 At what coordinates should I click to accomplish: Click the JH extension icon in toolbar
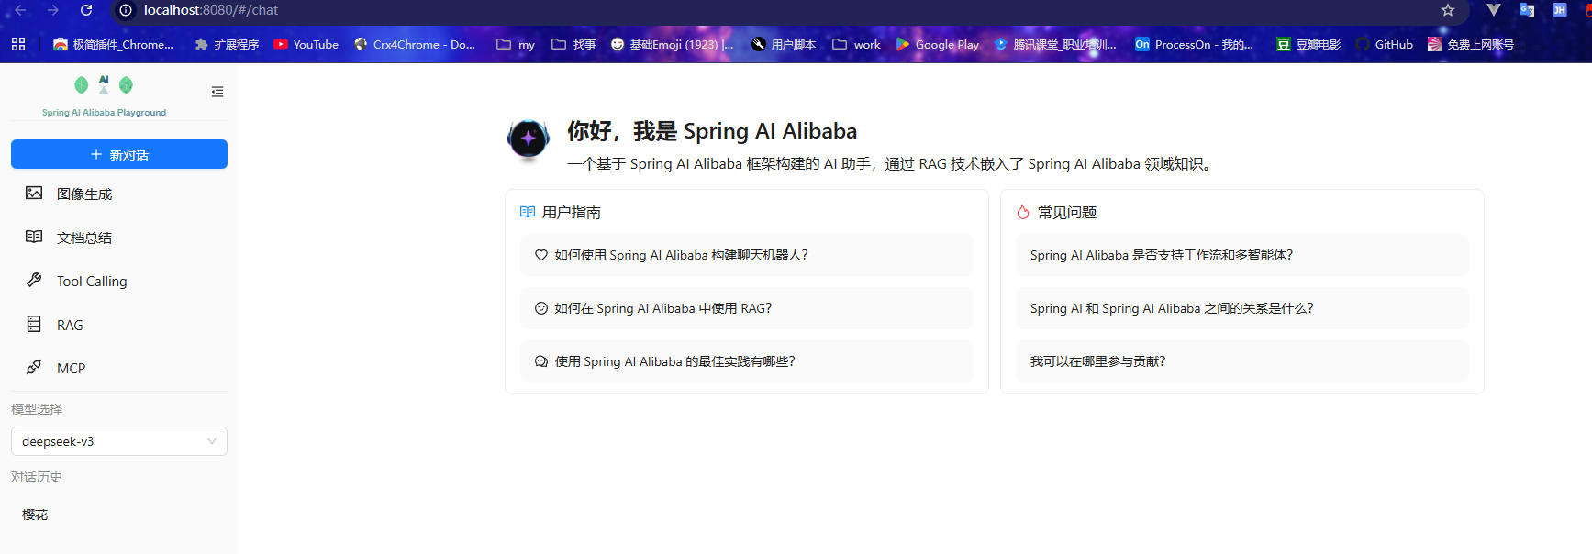(x=1559, y=10)
